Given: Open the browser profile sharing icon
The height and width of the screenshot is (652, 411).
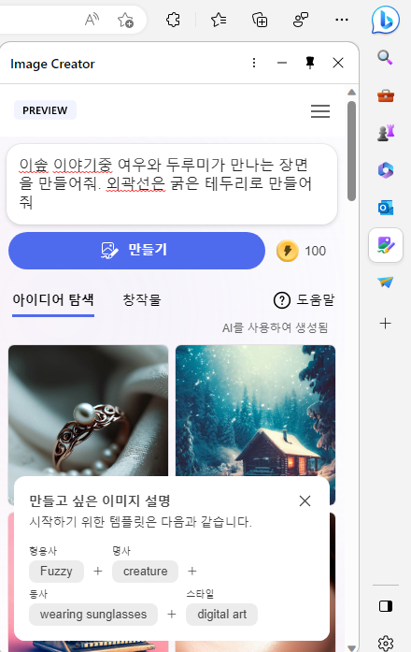Looking at the screenshot, I should [x=301, y=19].
